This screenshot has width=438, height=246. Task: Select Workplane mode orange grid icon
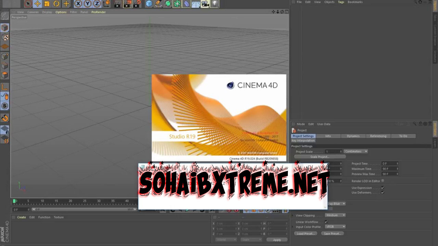click(4, 46)
